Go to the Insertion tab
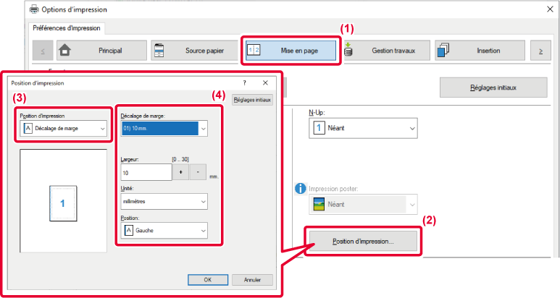Viewport: 560px width, 298px height. [x=479, y=51]
